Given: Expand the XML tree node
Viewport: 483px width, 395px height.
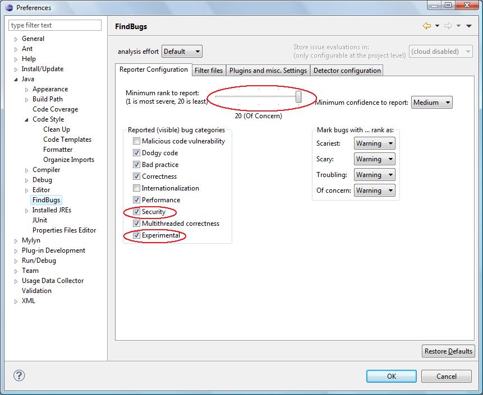Looking at the screenshot, I should coord(16,301).
